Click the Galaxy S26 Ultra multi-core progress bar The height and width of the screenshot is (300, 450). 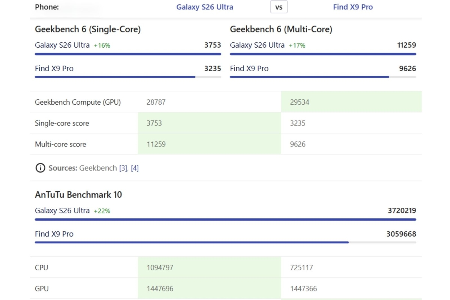(x=323, y=54)
